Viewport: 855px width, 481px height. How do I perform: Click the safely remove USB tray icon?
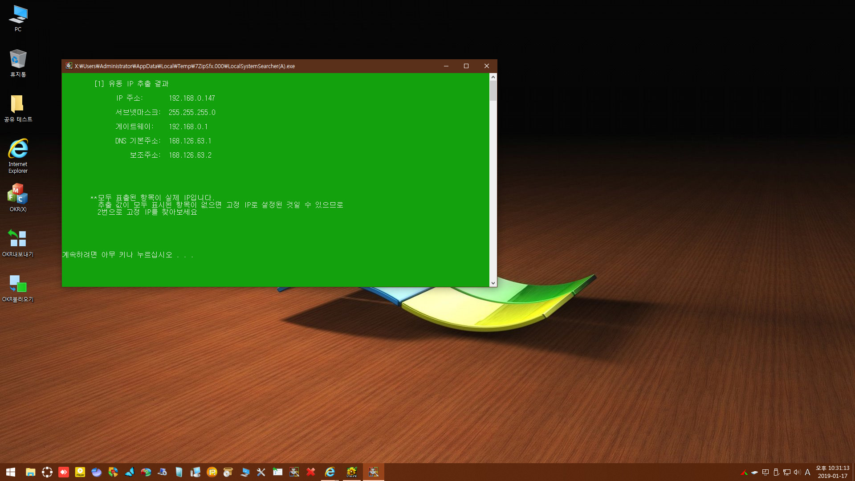(x=776, y=473)
